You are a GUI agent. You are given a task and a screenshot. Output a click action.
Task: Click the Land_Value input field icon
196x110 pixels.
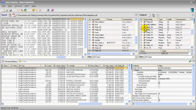93,35
